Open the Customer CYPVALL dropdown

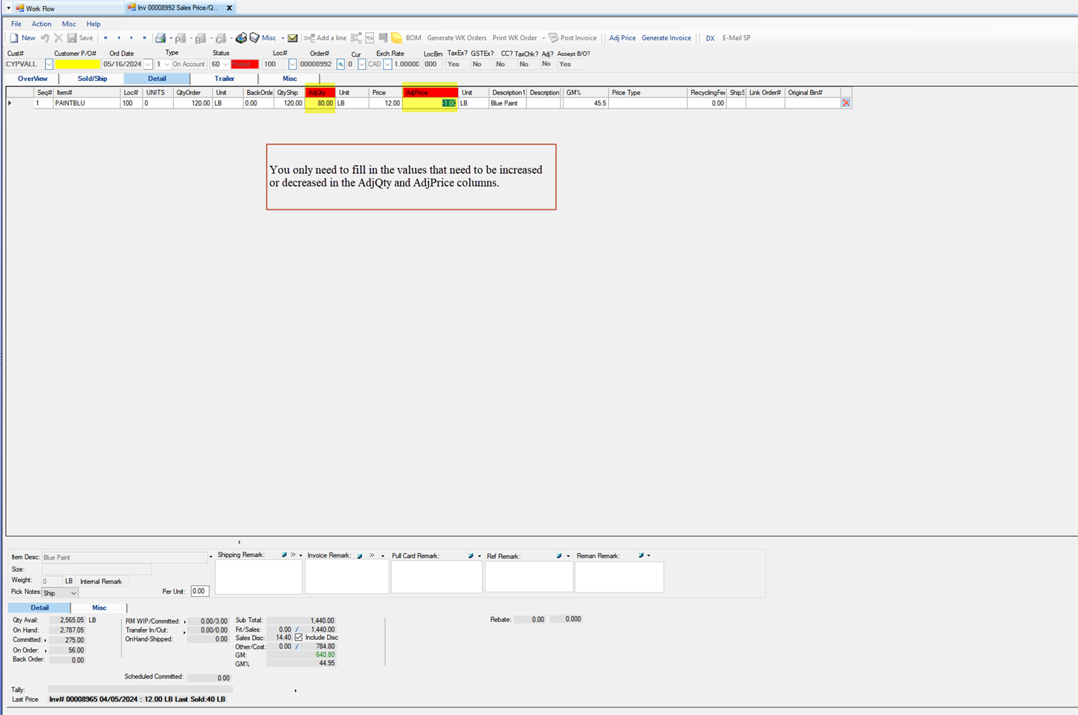(x=48, y=64)
